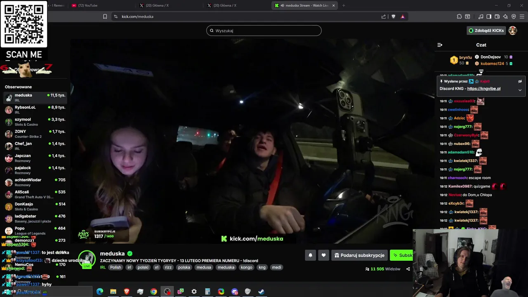Toggle stream notifications bell
The width and height of the screenshot is (528, 297).
click(x=310, y=255)
